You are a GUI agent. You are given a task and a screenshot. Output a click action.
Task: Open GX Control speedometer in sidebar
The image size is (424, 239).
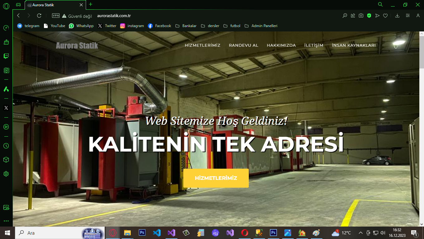point(6,28)
